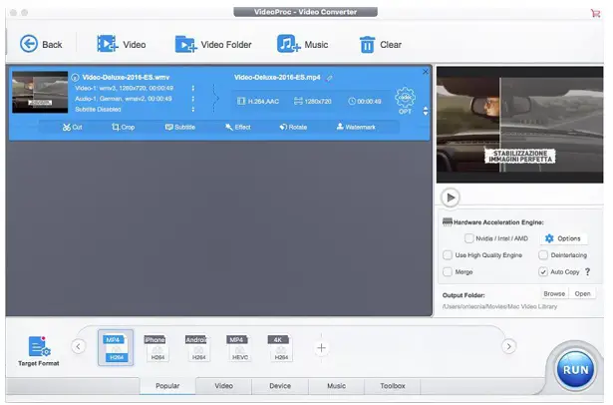Click the source video thumbnail
Image resolution: width=613 pixels, height=405 pixels.
pyautogui.click(x=40, y=93)
